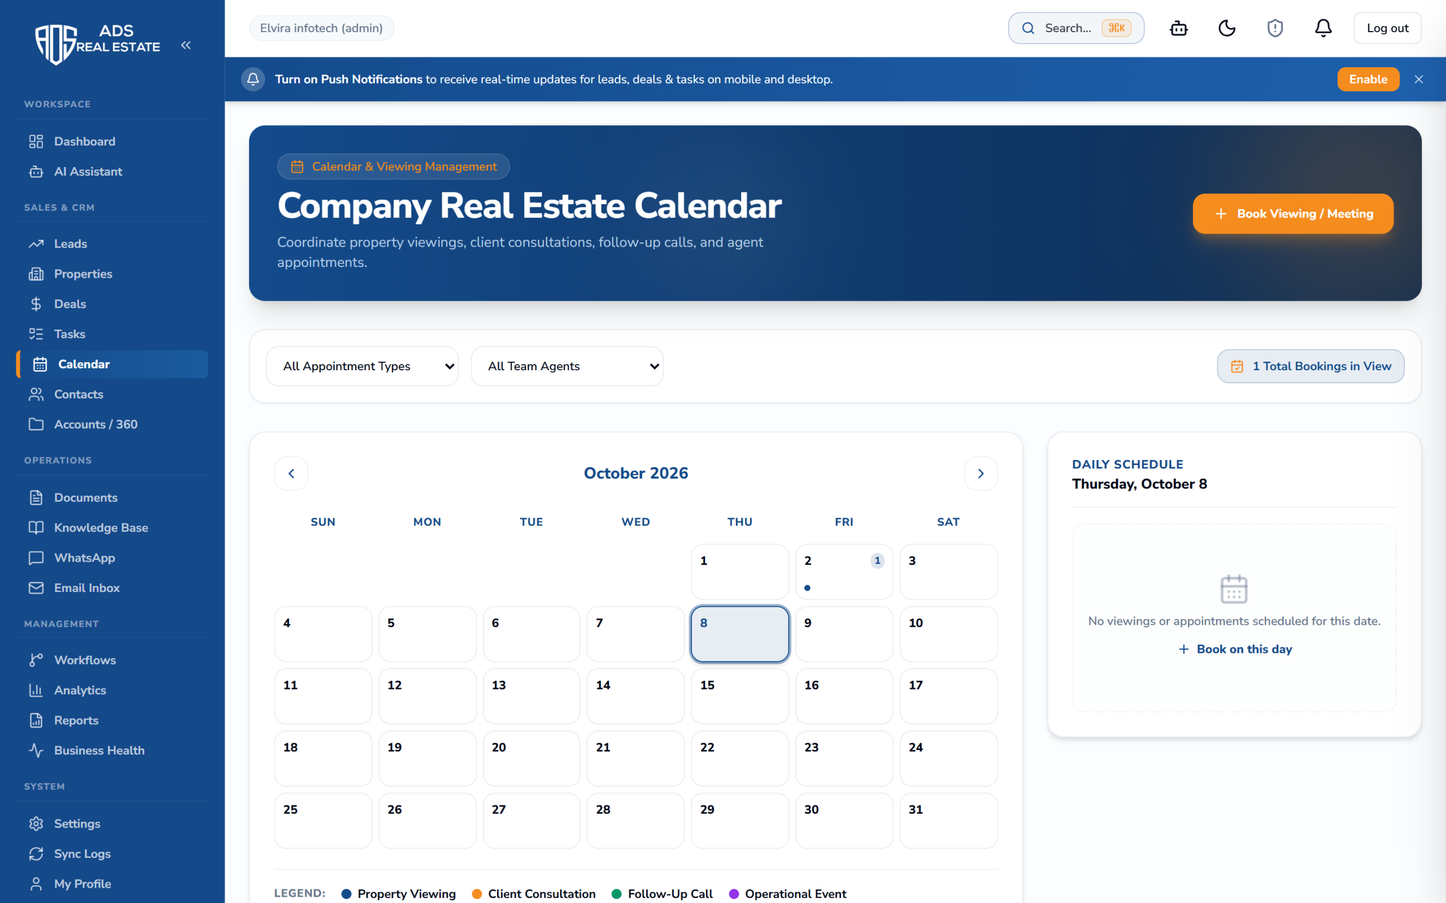
Task: Enable push notifications
Action: (x=1367, y=80)
